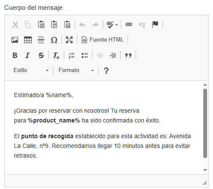This screenshot has width=213, height=189.
Task: Click the Paste clipboard icon
Action: click(41, 24)
